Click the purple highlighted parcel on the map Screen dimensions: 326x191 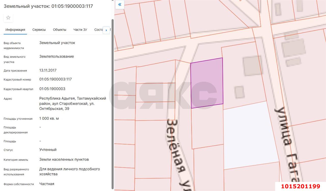tap(207, 83)
